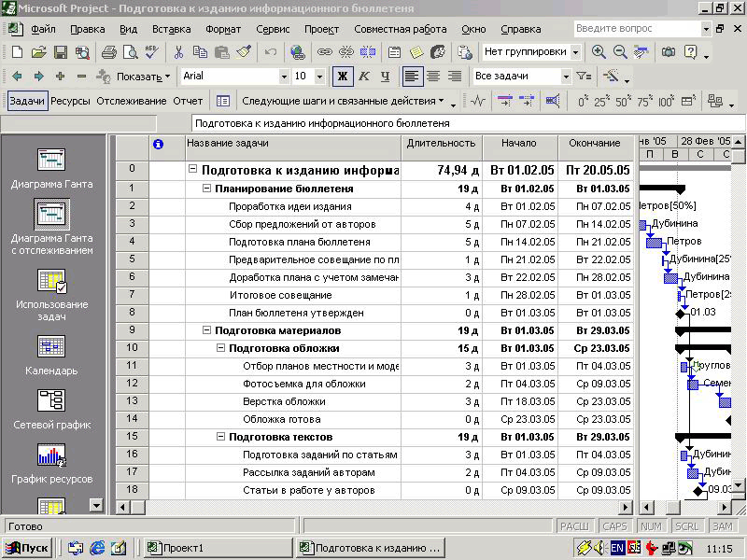This screenshot has width=747, height=560.
Task: Add task notes with yellow note icon
Action: pos(416,51)
